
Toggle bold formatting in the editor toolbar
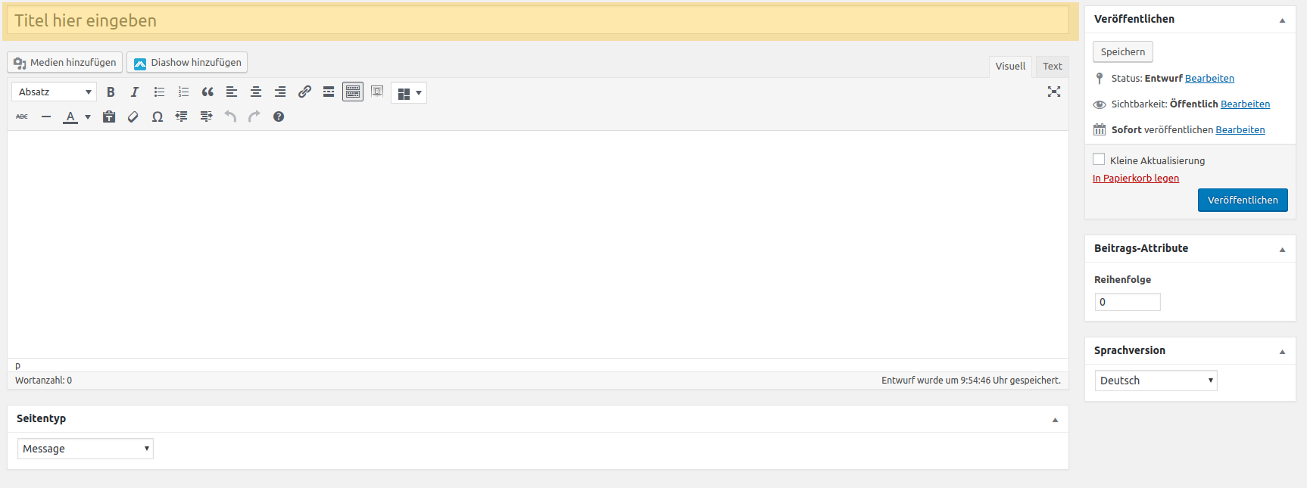tap(111, 92)
